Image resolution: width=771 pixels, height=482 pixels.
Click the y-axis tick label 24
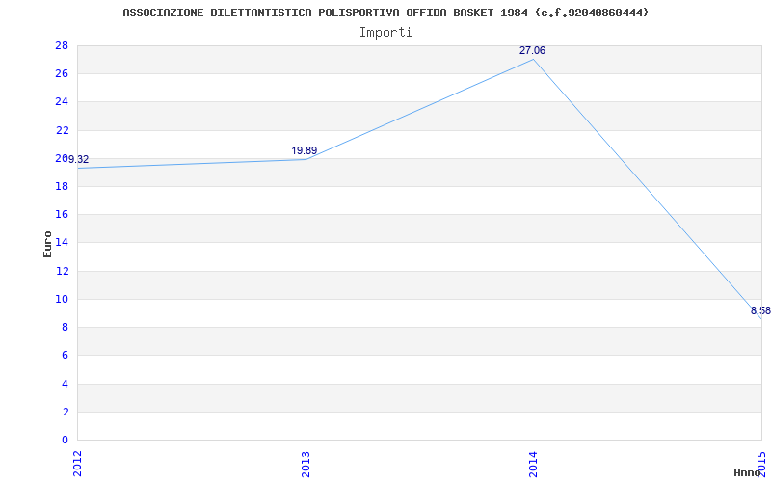[63, 102]
